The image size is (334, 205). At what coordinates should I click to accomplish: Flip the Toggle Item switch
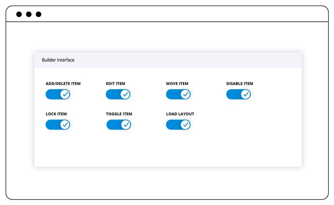pyautogui.click(x=119, y=125)
